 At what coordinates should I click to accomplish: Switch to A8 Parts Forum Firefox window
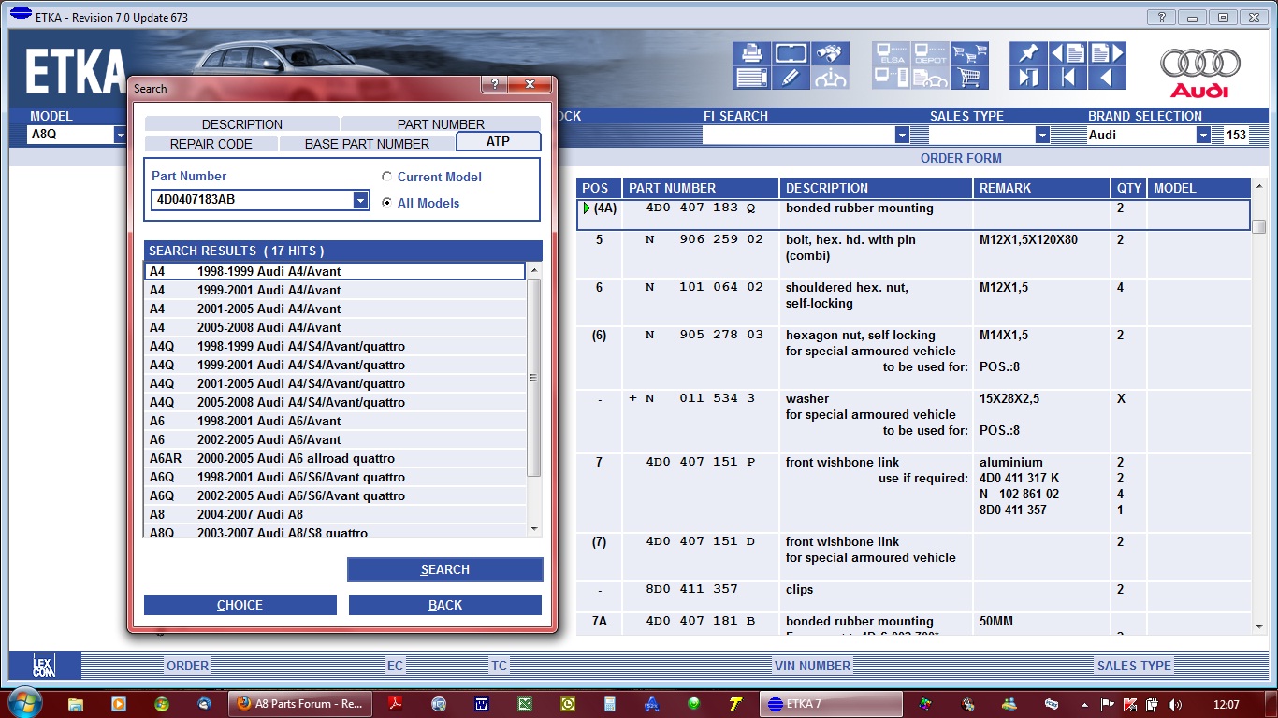pos(300,704)
